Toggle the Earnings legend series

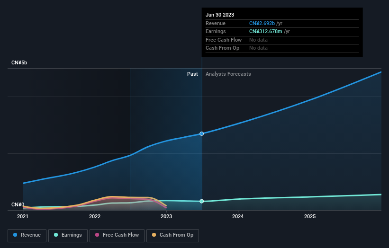68,235
